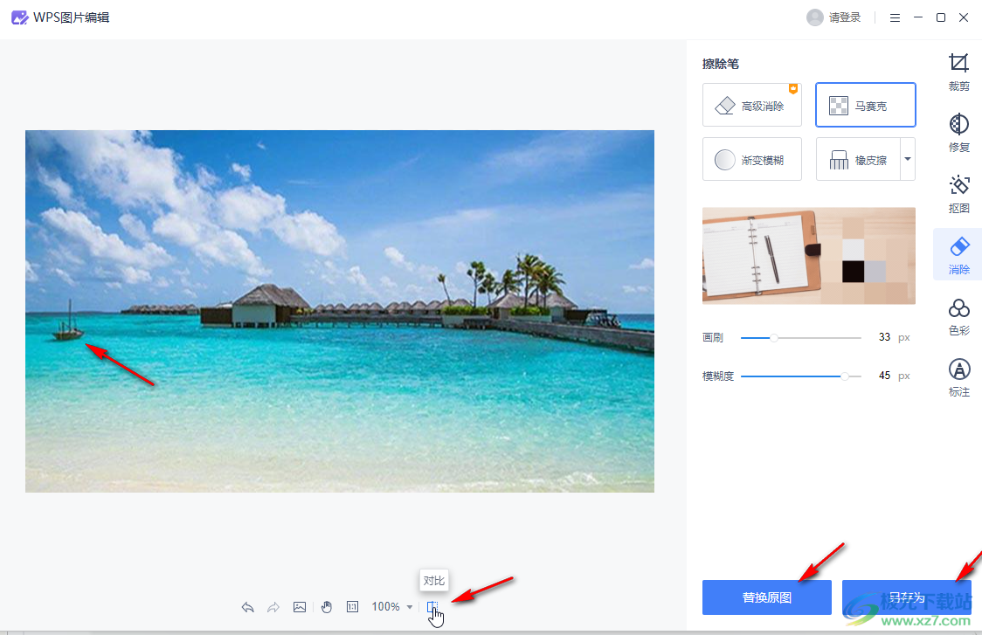Viewport: 982px width, 635px height.
Task: Open the repair (修复) tool
Action: (x=958, y=132)
